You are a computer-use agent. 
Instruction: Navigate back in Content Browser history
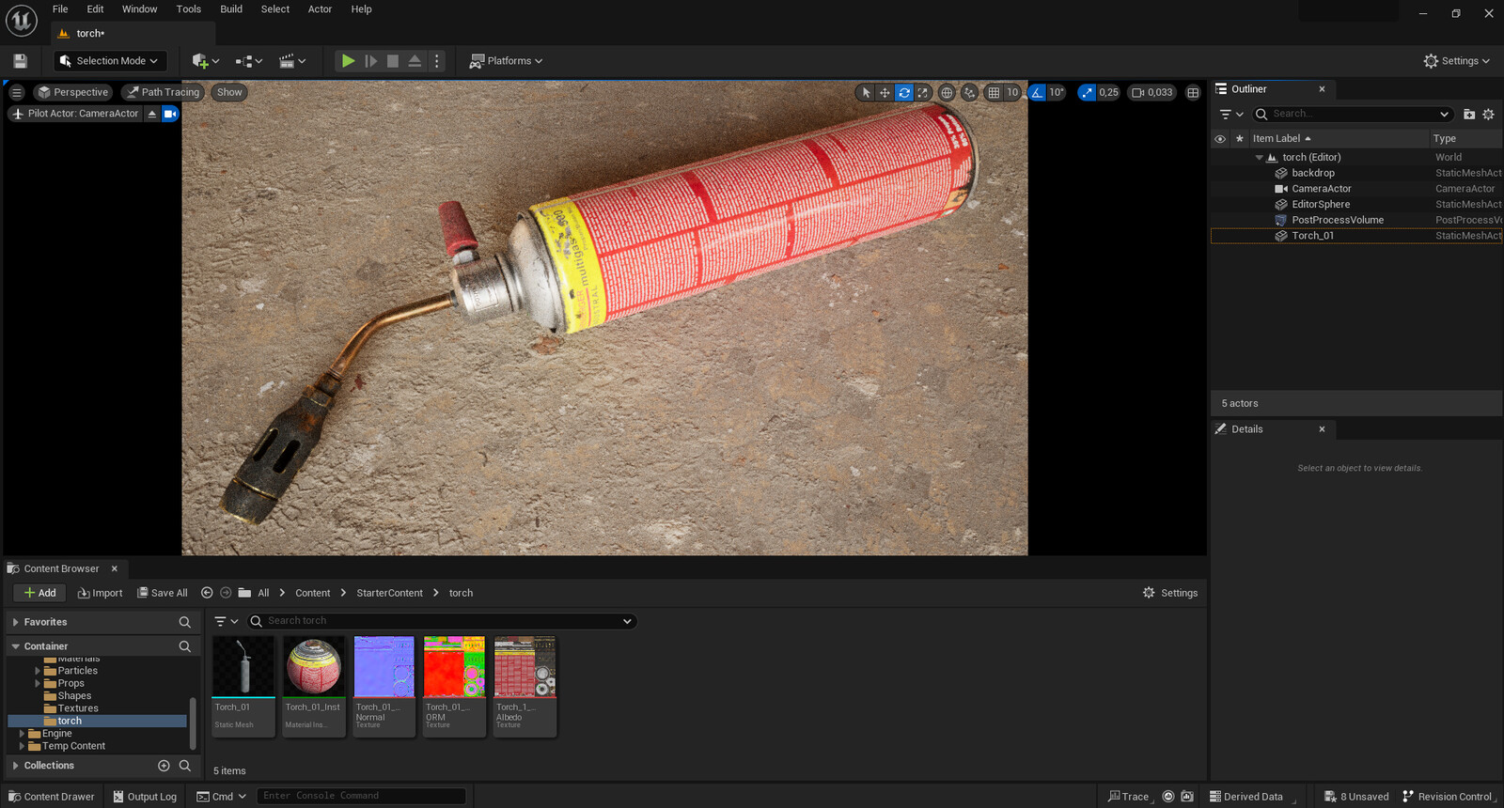coord(207,593)
